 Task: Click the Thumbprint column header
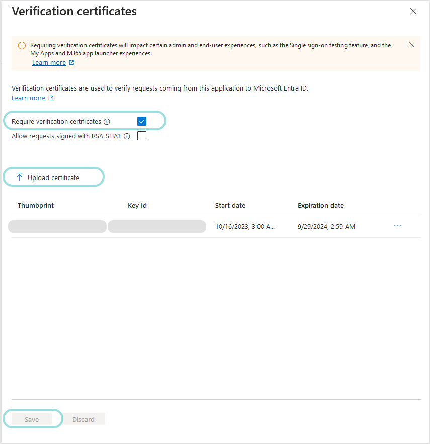tap(35, 205)
